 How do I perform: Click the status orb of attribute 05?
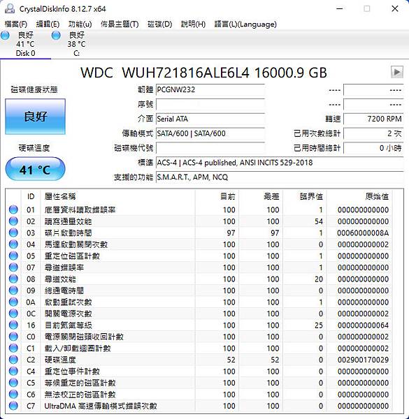pos(13,256)
